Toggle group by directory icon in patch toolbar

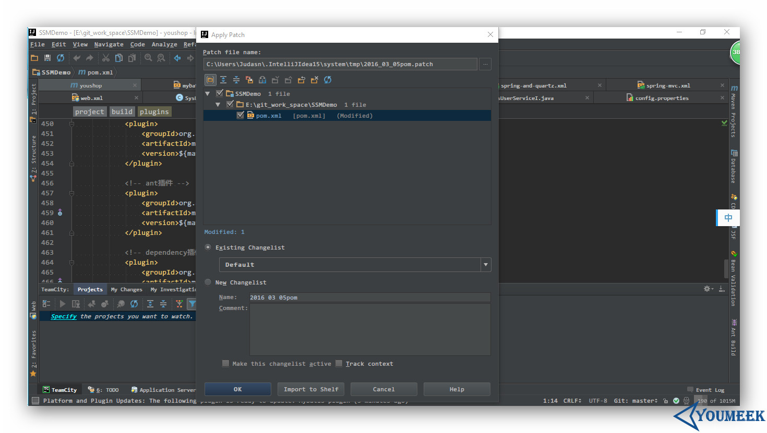click(210, 80)
